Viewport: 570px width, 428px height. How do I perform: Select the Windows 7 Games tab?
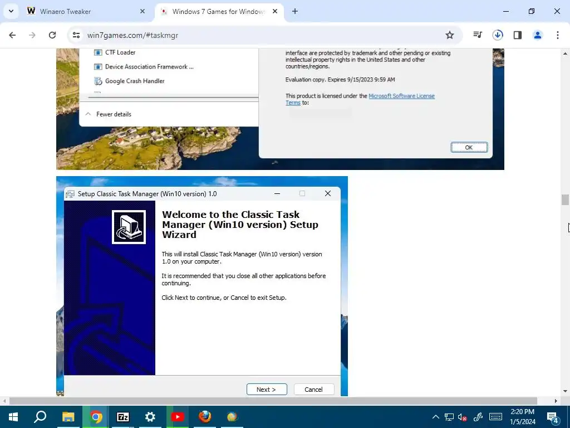tap(219, 11)
